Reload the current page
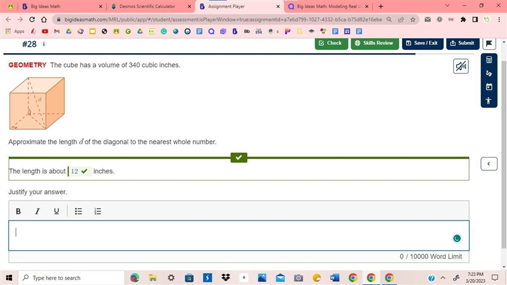Image resolution: width=507 pixels, height=285 pixels. (x=32, y=20)
